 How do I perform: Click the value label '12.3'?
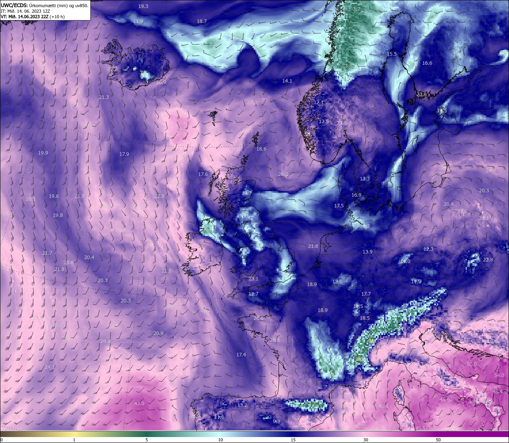coord(428,249)
